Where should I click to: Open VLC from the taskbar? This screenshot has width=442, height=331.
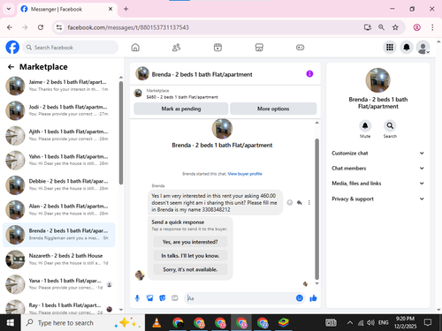click(x=156, y=323)
